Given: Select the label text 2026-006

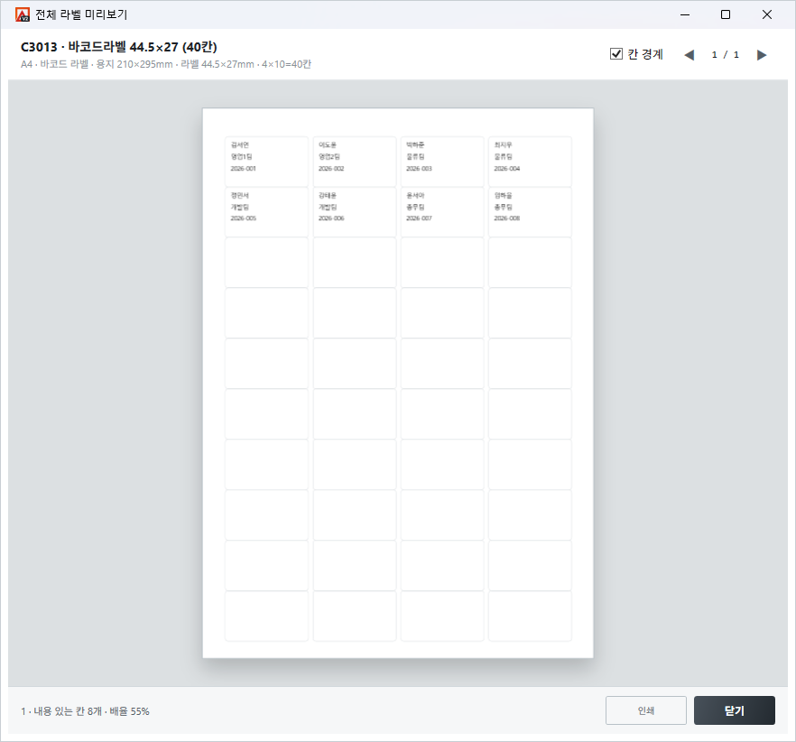Looking at the screenshot, I should (x=331, y=218).
